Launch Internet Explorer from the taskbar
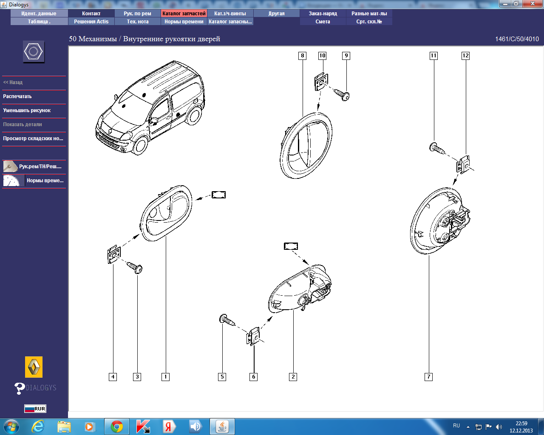This screenshot has width=544, height=435. pos(38,427)
